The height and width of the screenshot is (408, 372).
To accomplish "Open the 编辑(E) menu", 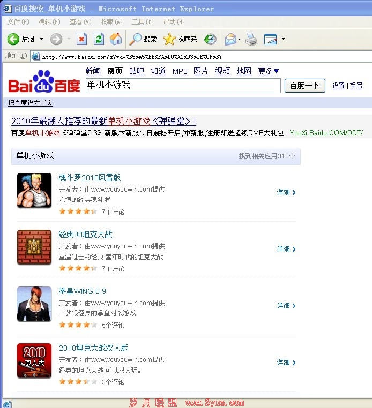I will pos(49,22).
